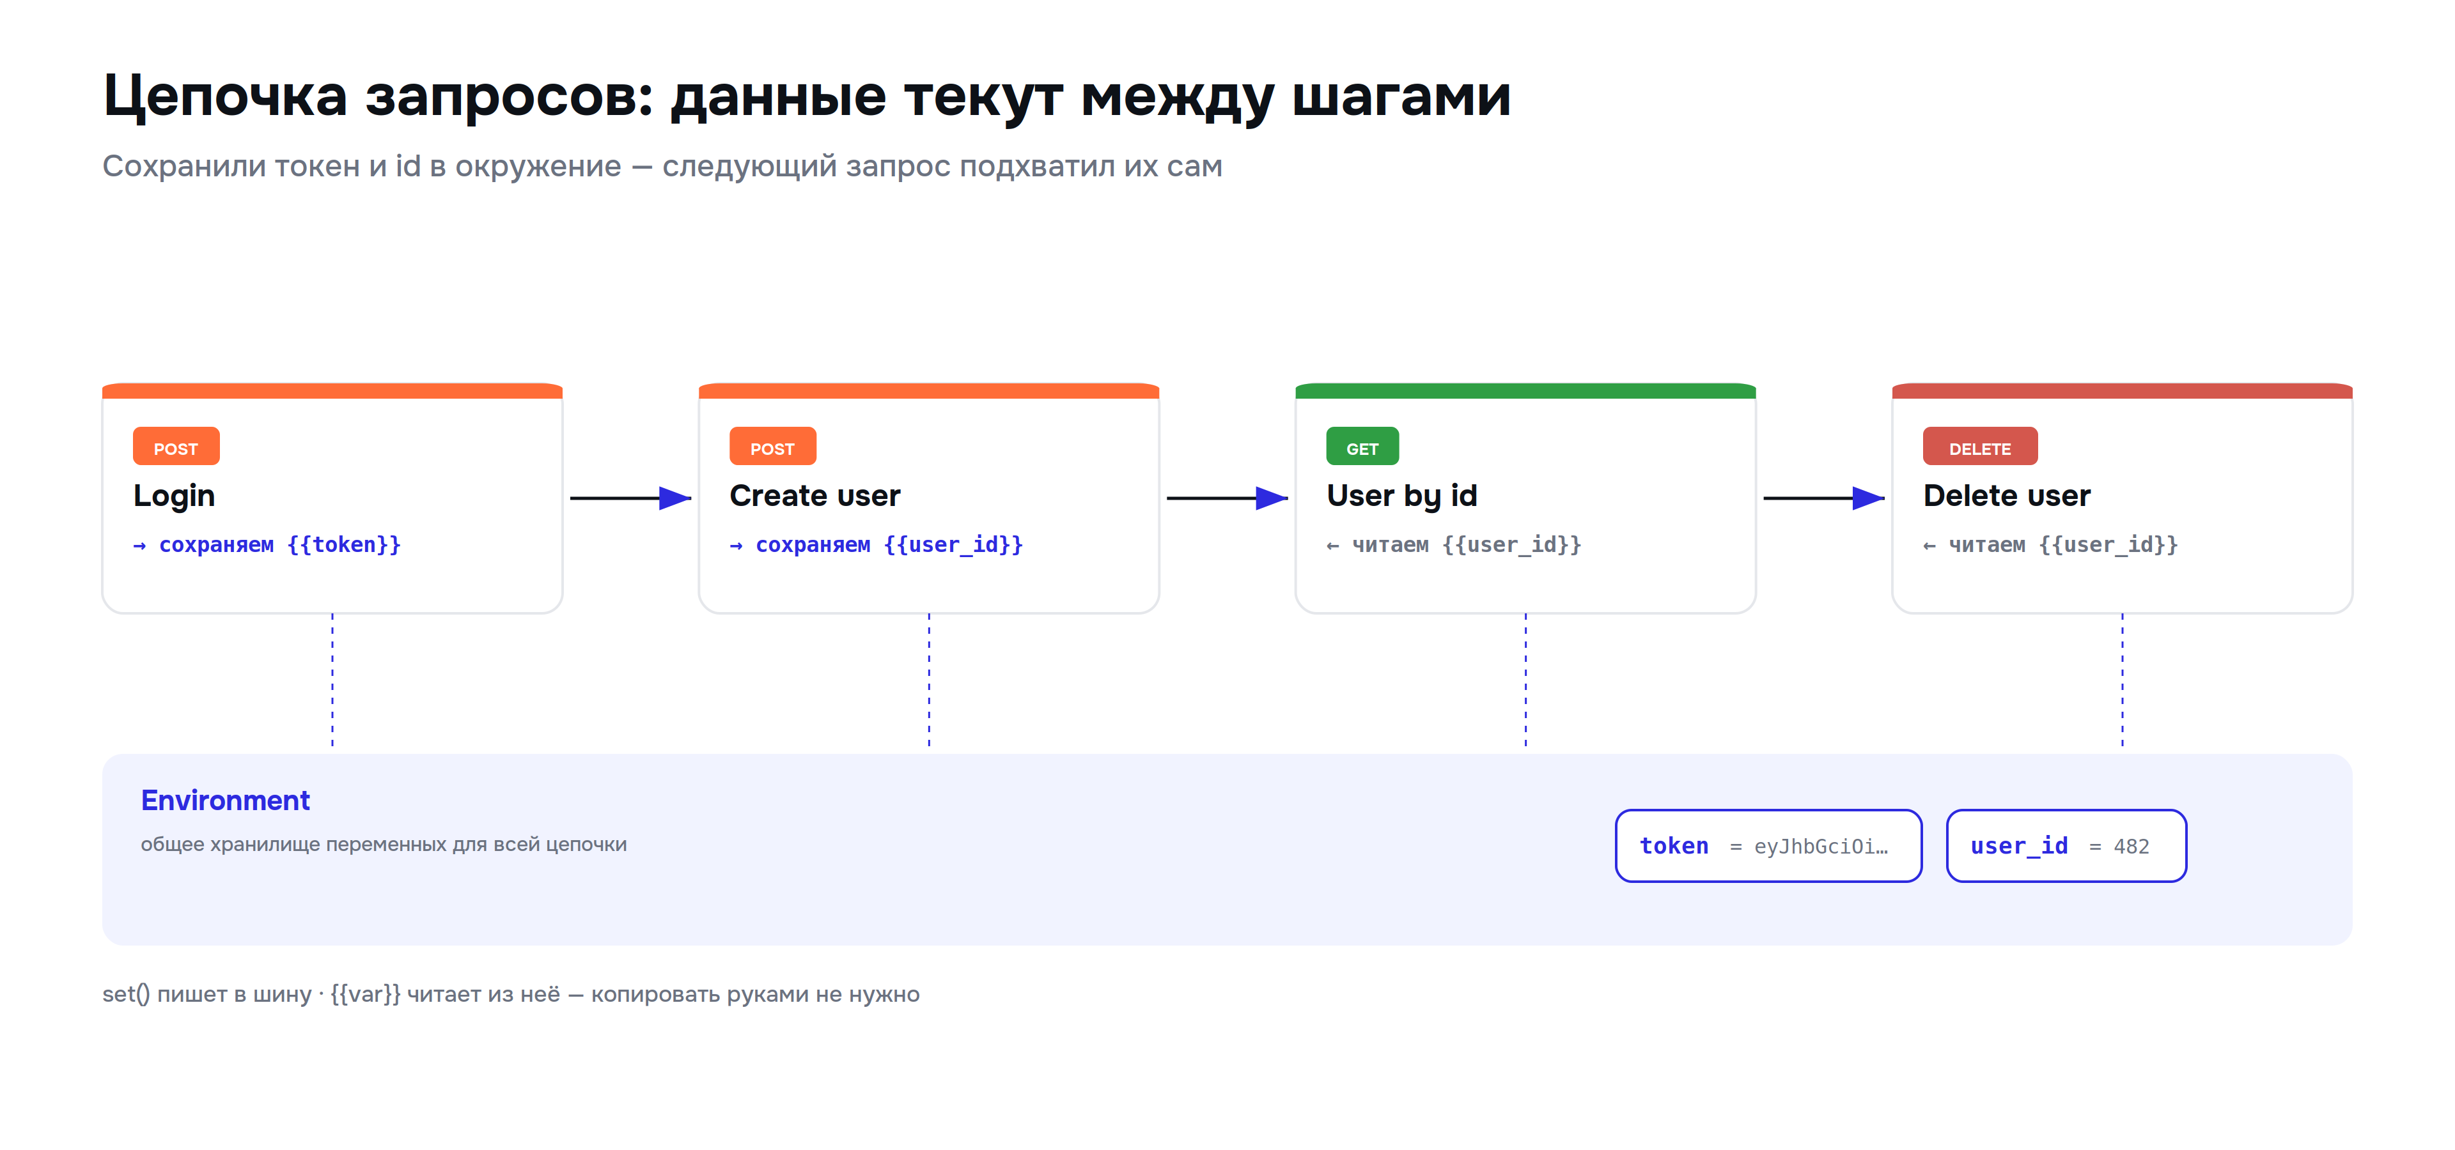Click 'читаем {{user_id}}' under Delete user
This screenshot has height=1150, width=2455.
click(2050, 546)
